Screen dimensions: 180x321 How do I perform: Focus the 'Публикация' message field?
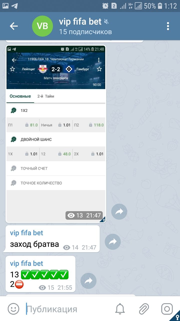tap(68, 309)
